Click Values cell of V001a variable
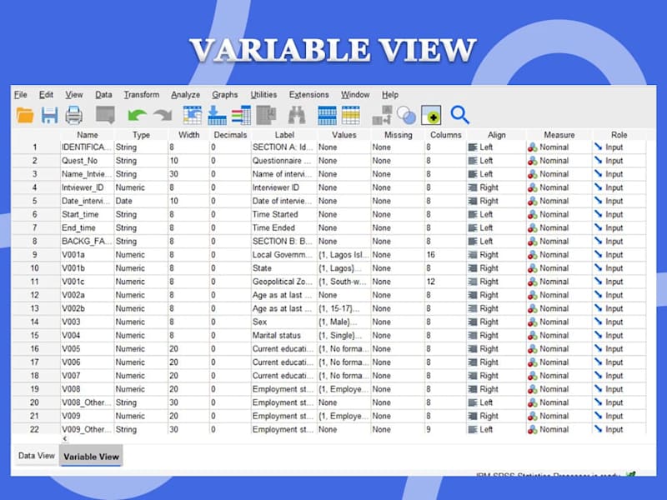This screenshot has height=500, width=667. point(344,255)
